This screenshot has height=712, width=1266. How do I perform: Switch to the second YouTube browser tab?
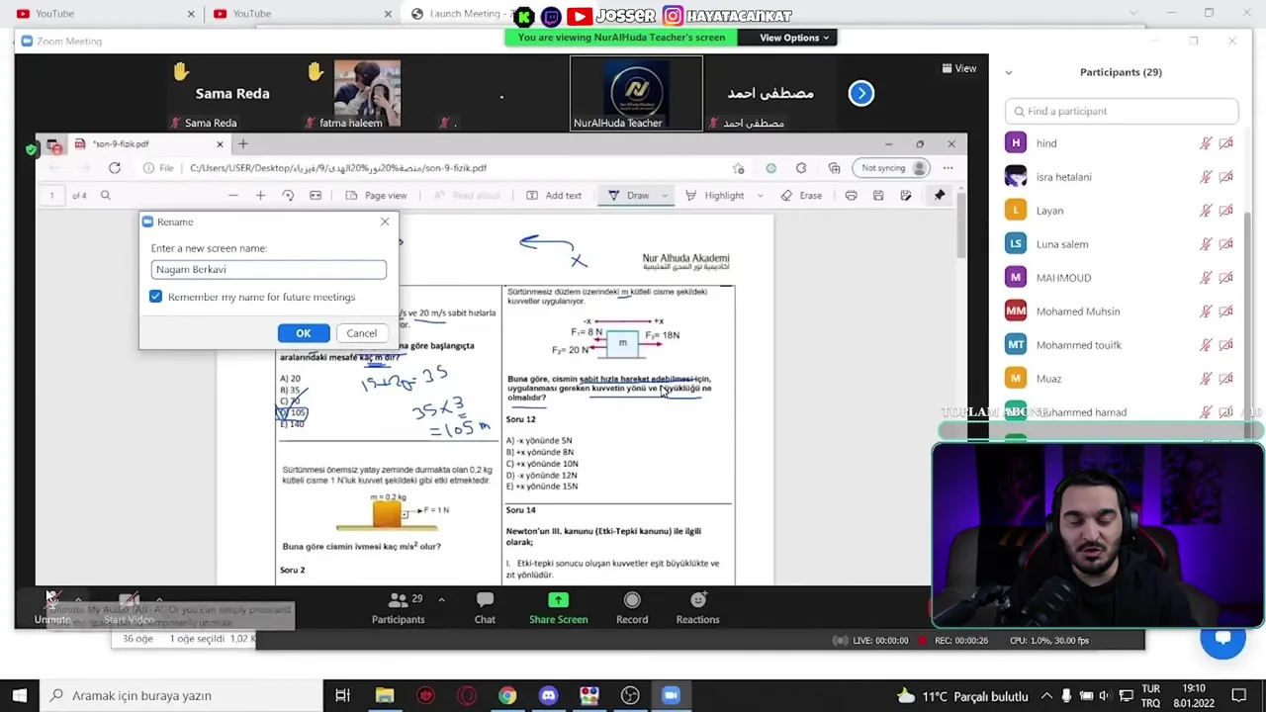pyautogui.click(x=301, y=14)
